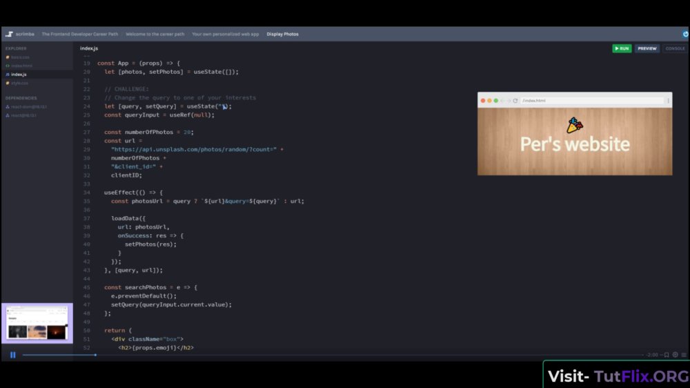
Task: Seek on the playback progress bar
Action: point(333,355)
